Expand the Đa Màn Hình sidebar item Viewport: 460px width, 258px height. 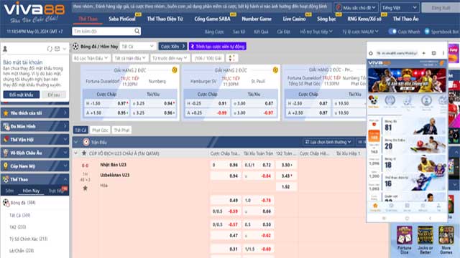coord(35,126)
